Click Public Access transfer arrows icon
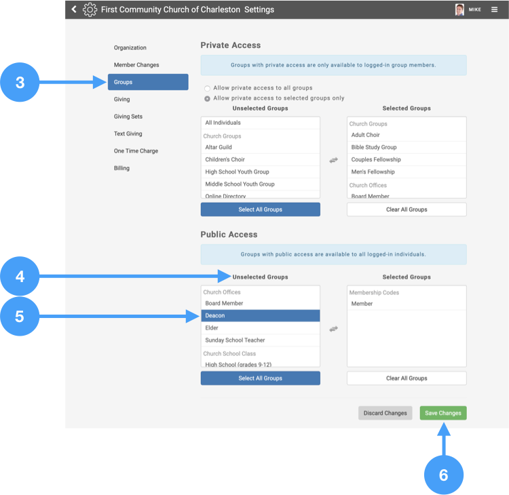Image resolution: width=509 pixels, height=495 pixels. [x=333, y=329]
